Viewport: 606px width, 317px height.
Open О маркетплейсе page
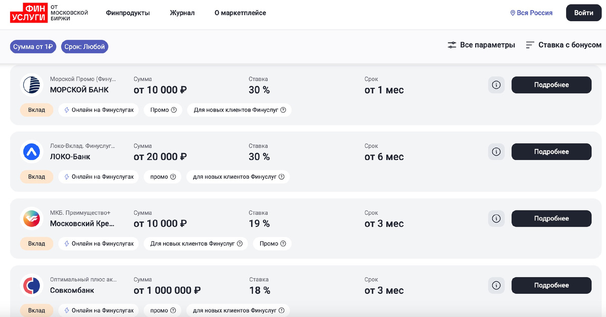tap(240, 13)
